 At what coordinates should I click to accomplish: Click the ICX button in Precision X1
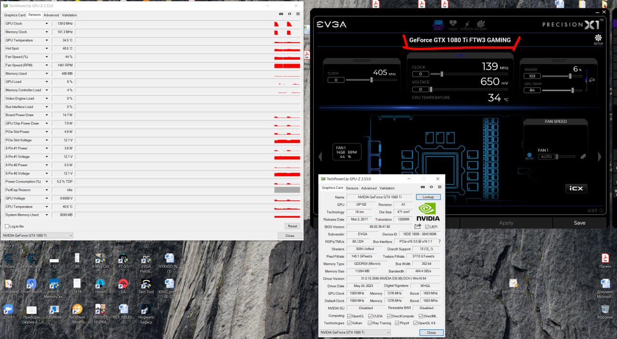point(576,189)
